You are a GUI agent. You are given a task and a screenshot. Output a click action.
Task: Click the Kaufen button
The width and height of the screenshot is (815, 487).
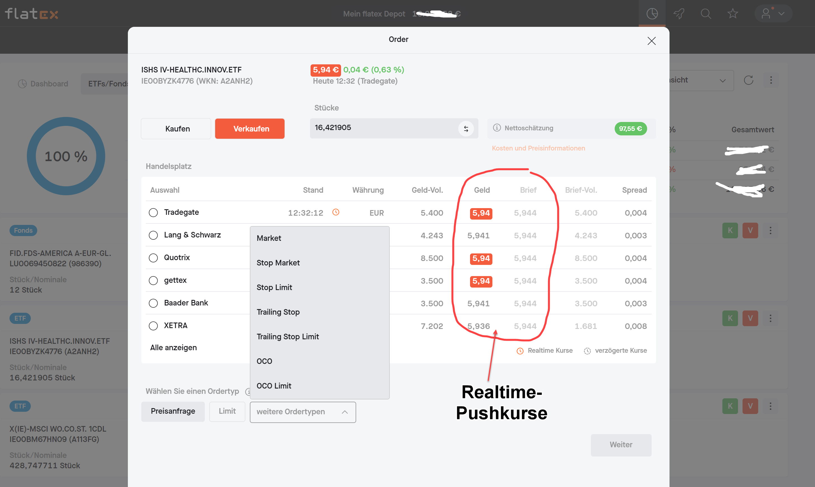(176, 129)
